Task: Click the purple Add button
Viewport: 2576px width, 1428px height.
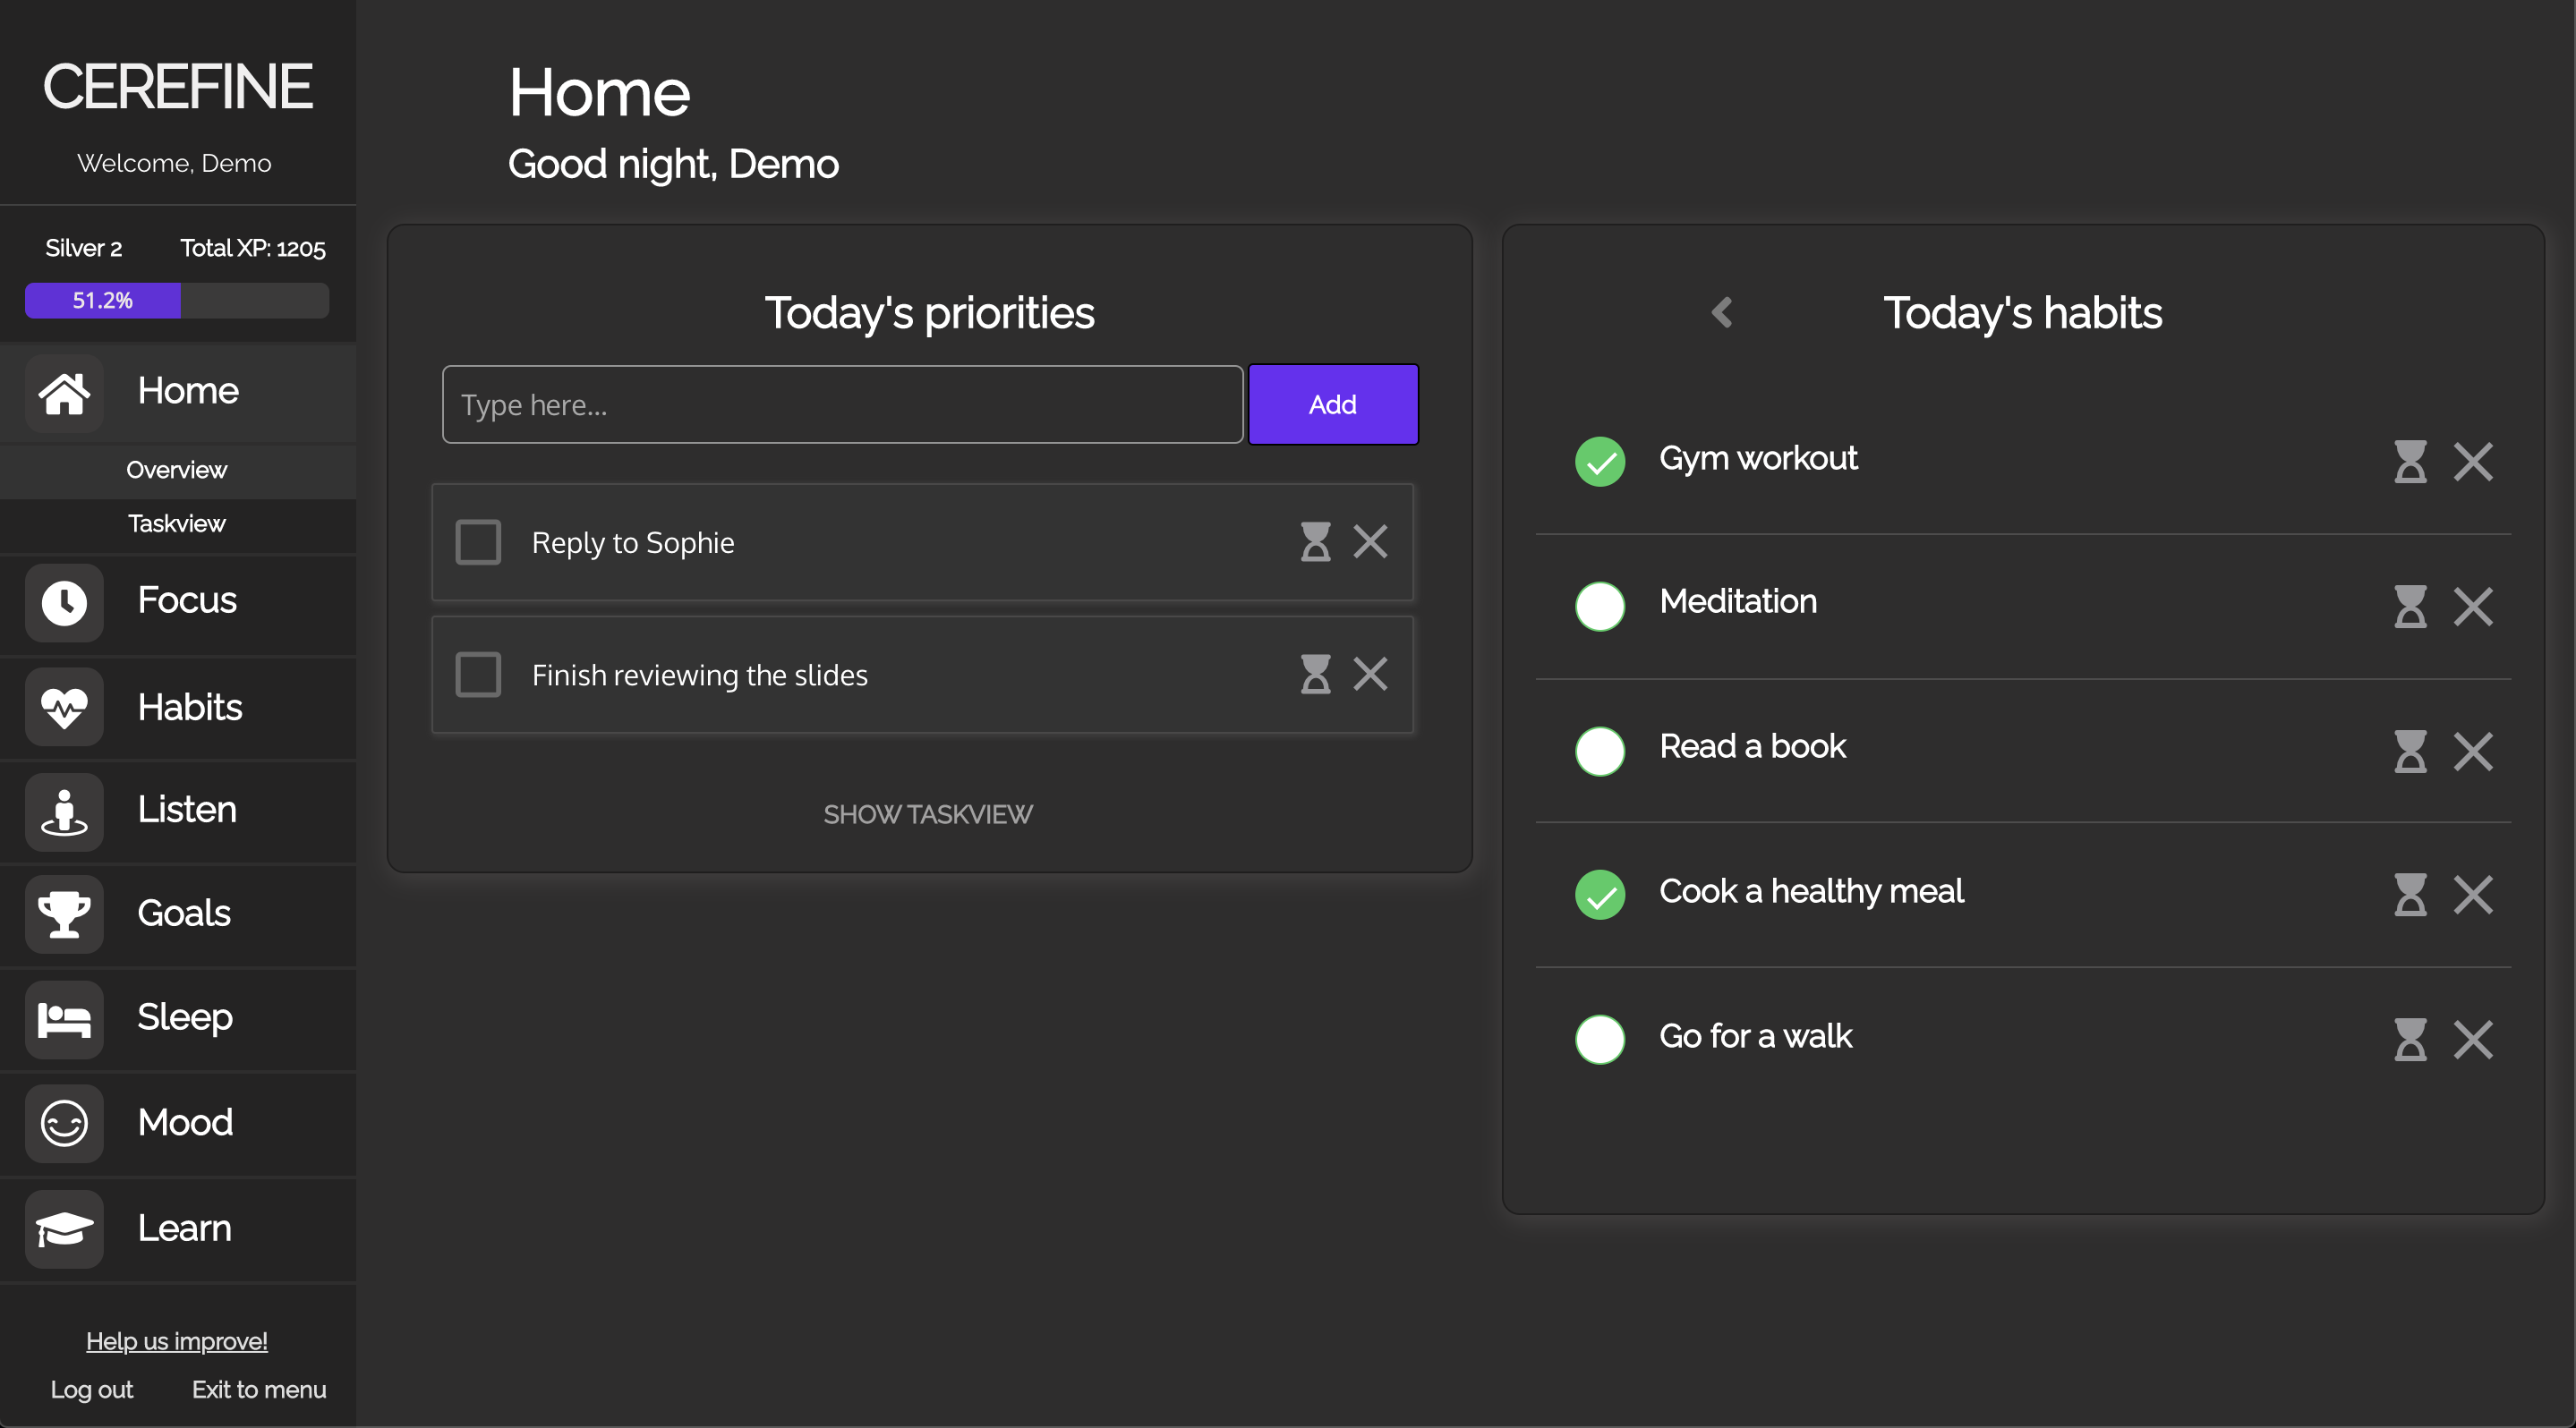Action: [1333, 404]
